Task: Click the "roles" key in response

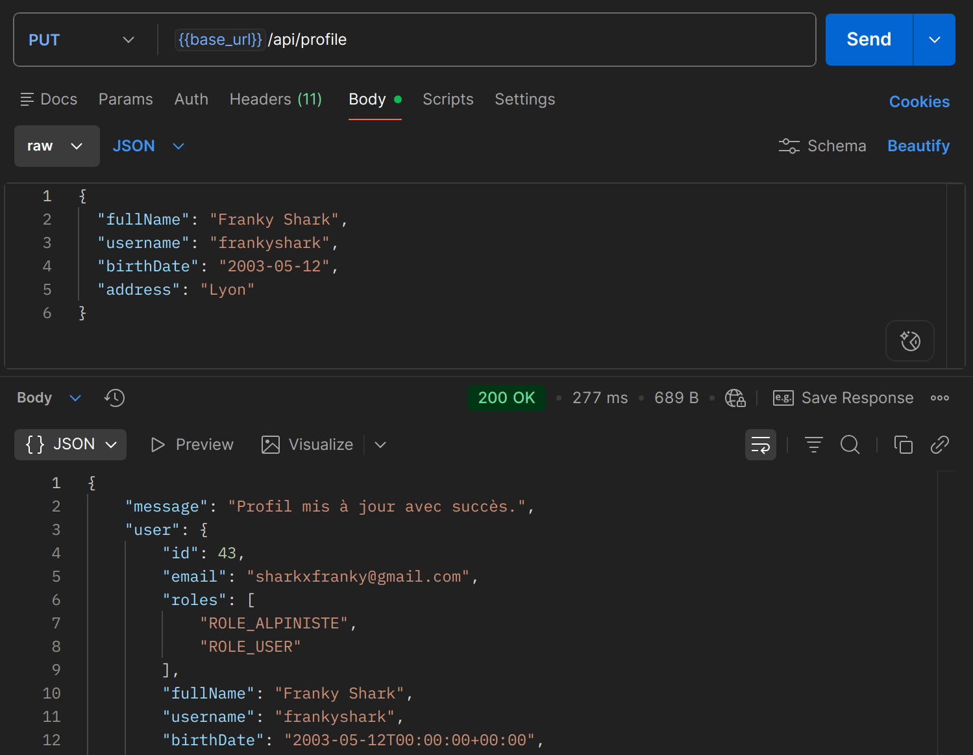Action: point(194,600)
